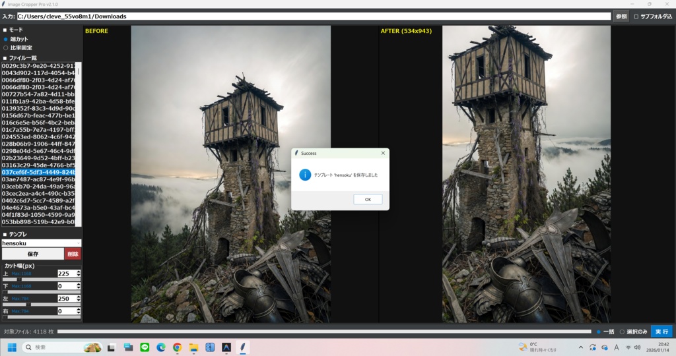676x356 pixels.
Task: Show hidden system tray icons chevron
Action: (581, 347)
